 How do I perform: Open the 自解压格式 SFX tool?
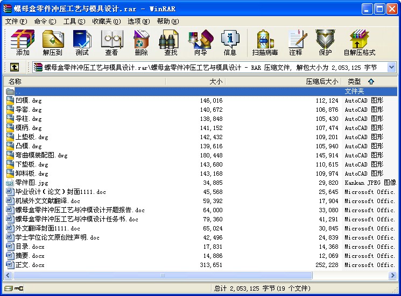359,43
